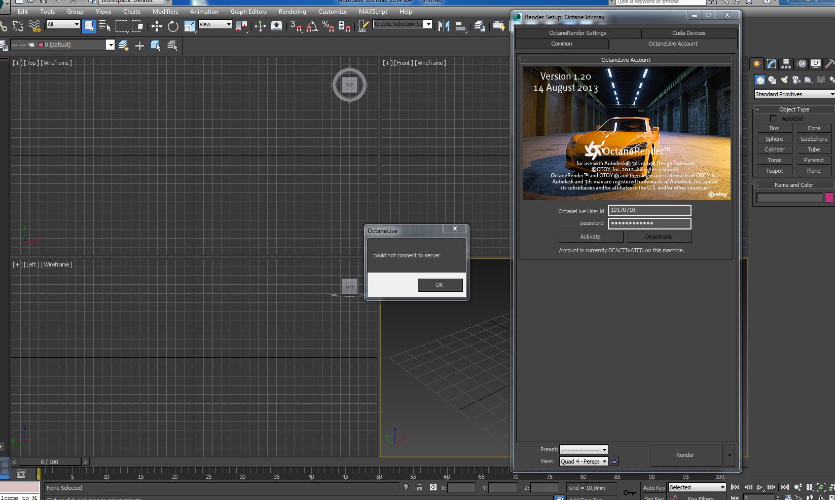Enable the AutoGrid checkbox
The height and width of the screenshot is (500, 835).
[774, 119]
